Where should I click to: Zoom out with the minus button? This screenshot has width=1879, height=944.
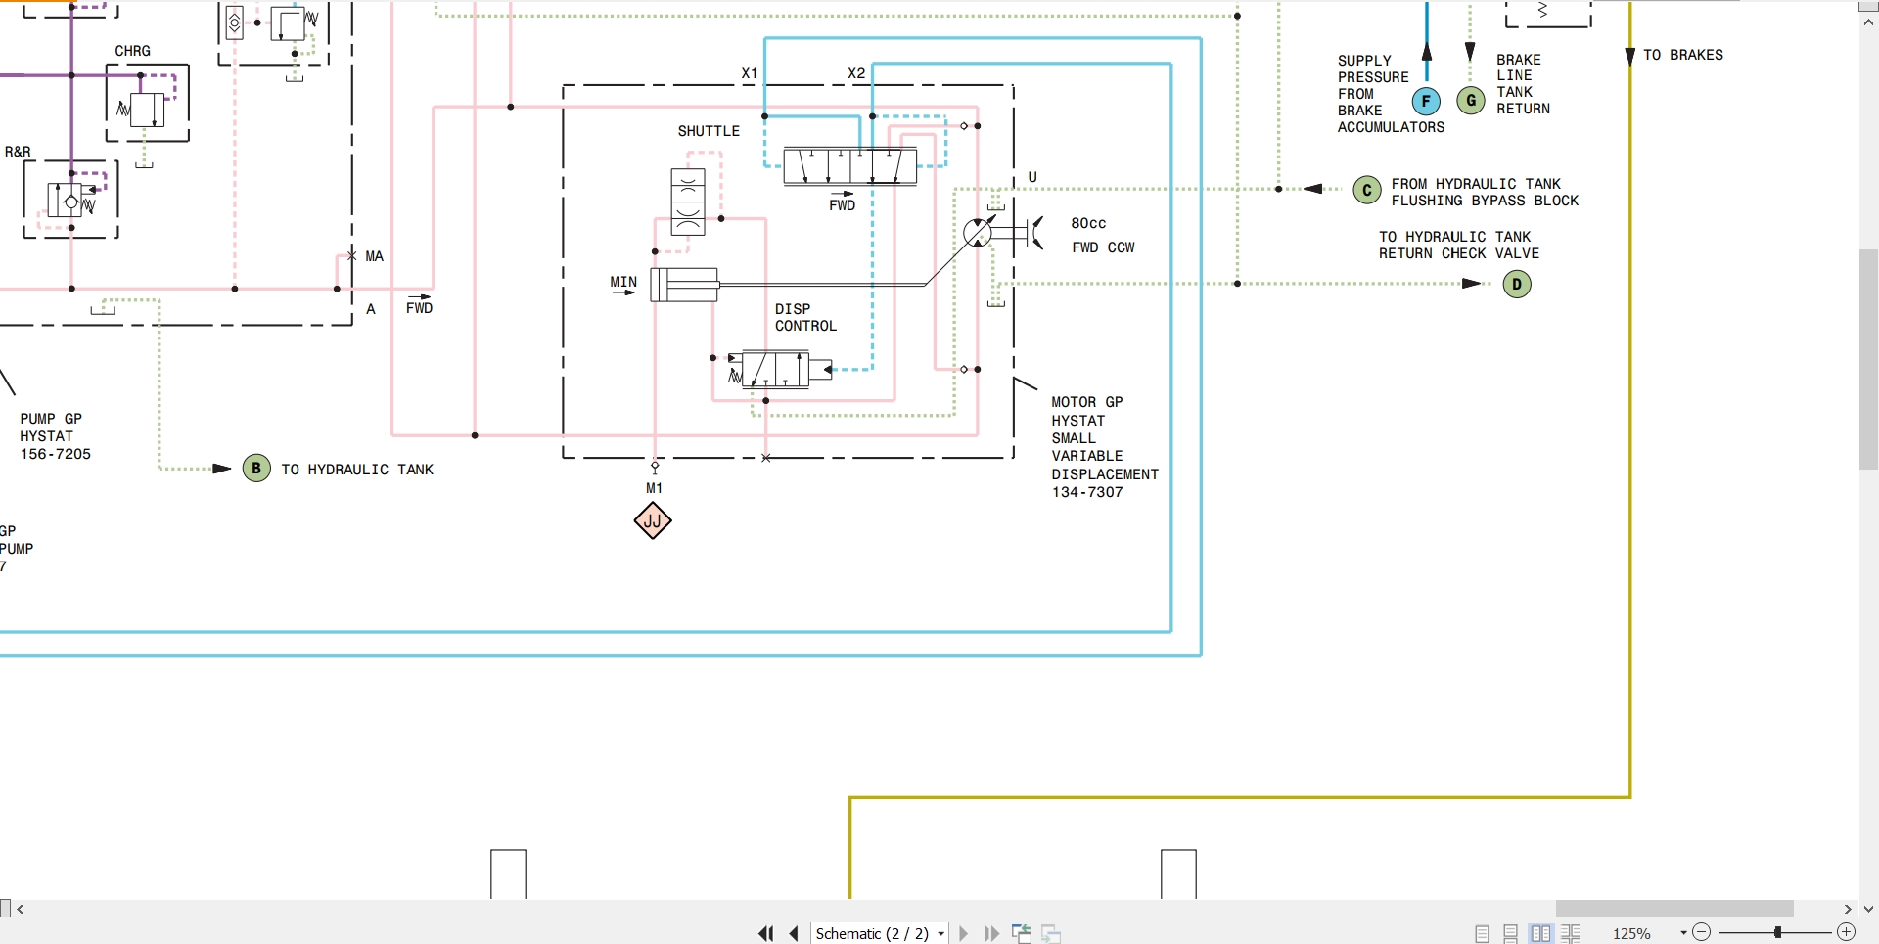coord(1702,932)
